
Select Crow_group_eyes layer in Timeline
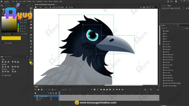point(46,96)
